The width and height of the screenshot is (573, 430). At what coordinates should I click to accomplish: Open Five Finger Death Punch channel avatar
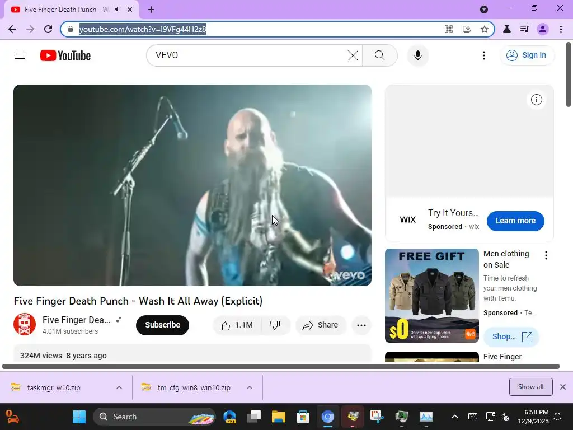coord(25,324)
